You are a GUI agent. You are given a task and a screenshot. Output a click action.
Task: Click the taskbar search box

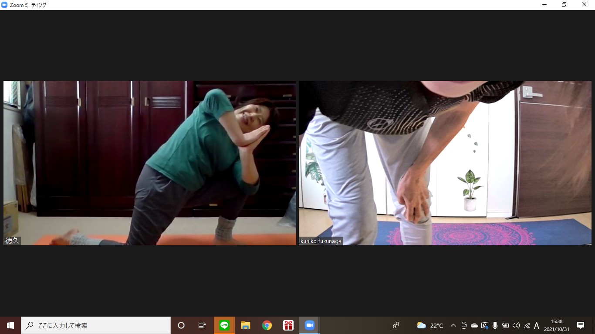click(x=96, y=325)
